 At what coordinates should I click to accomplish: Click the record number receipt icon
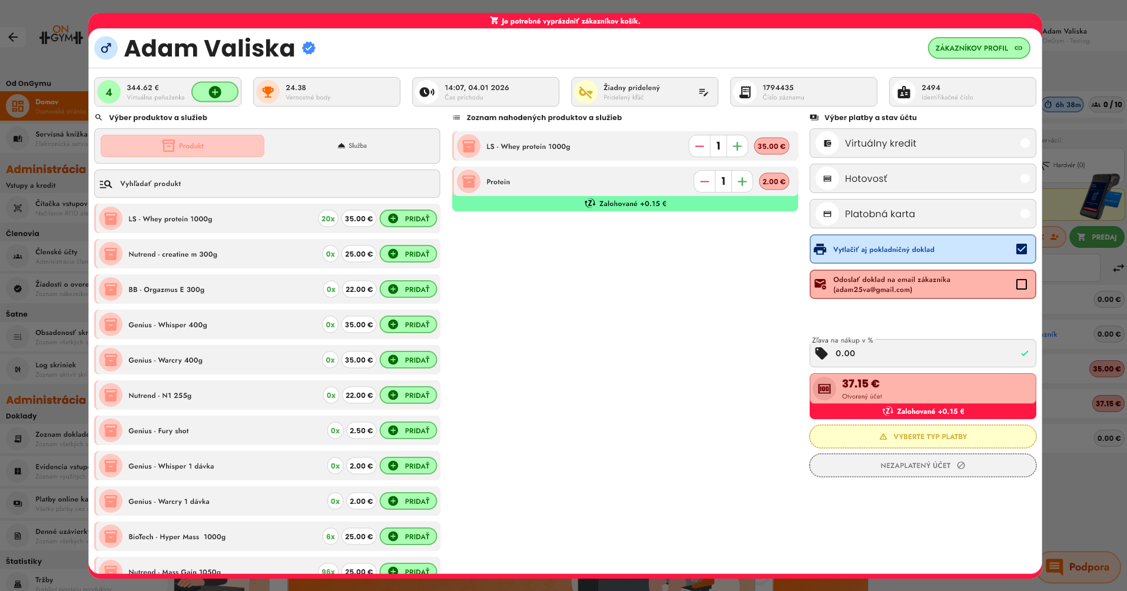(745, 92)
